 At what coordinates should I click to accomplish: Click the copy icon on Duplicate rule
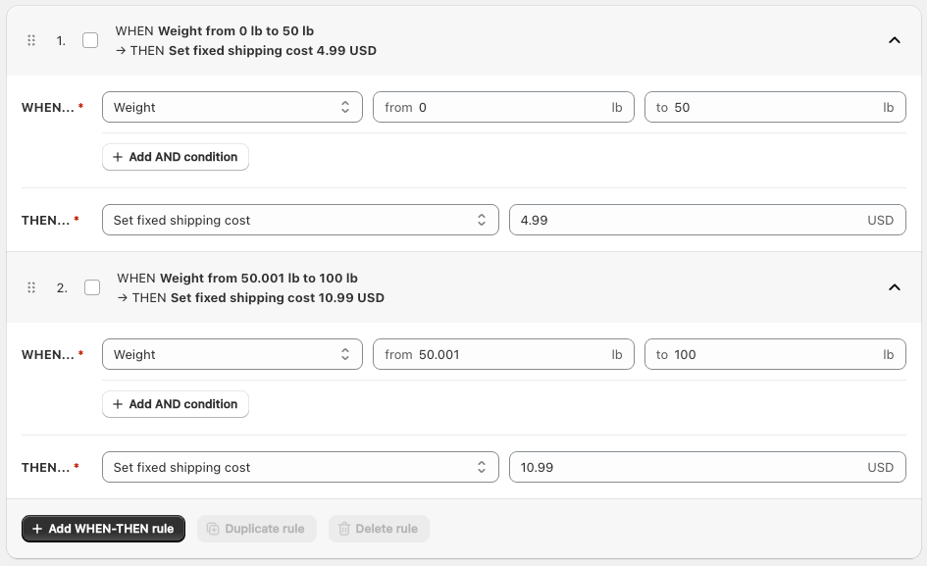click(214, 529)
